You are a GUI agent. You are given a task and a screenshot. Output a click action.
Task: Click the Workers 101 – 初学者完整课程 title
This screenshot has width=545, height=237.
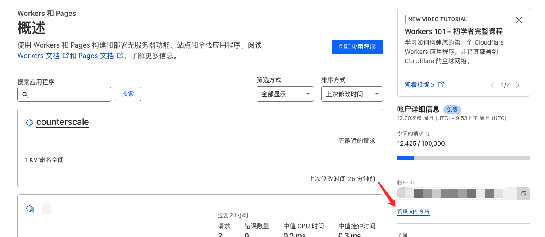[453, 32]
